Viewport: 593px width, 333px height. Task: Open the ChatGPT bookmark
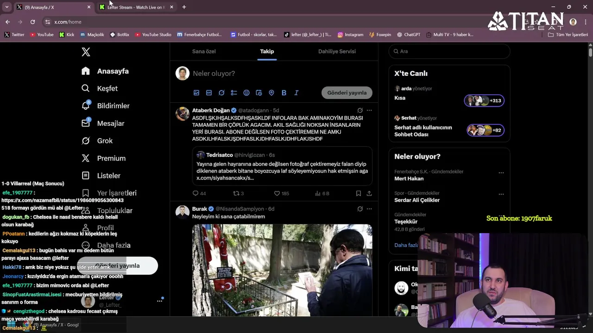point(409,35)
